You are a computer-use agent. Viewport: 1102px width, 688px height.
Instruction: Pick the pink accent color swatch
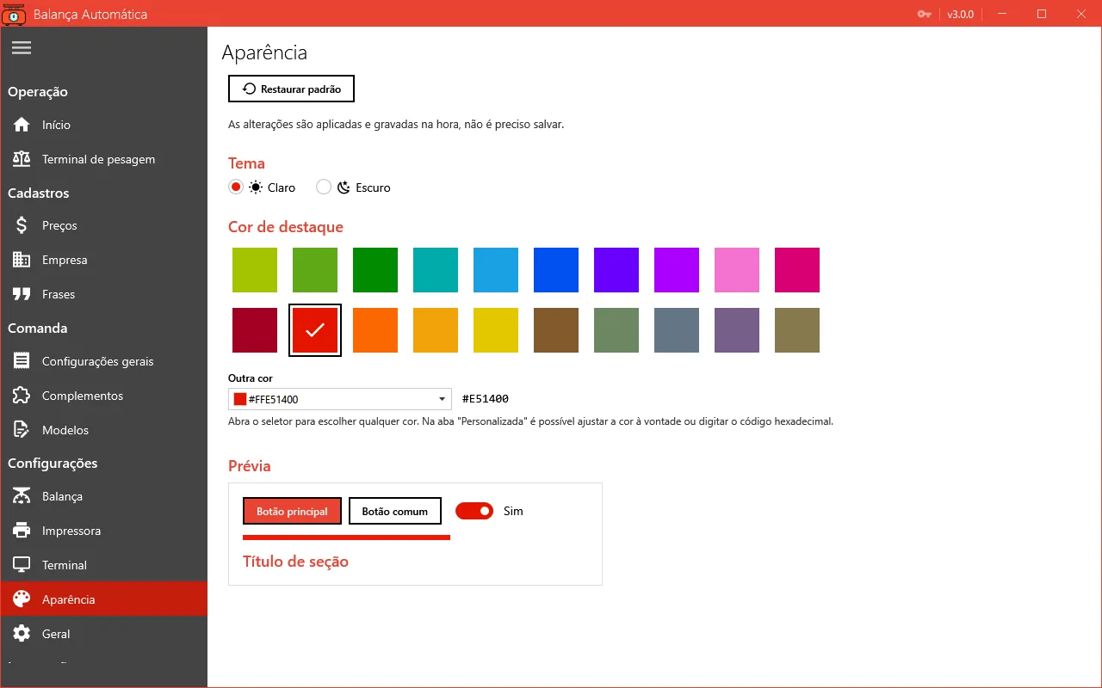coord(737,270)
